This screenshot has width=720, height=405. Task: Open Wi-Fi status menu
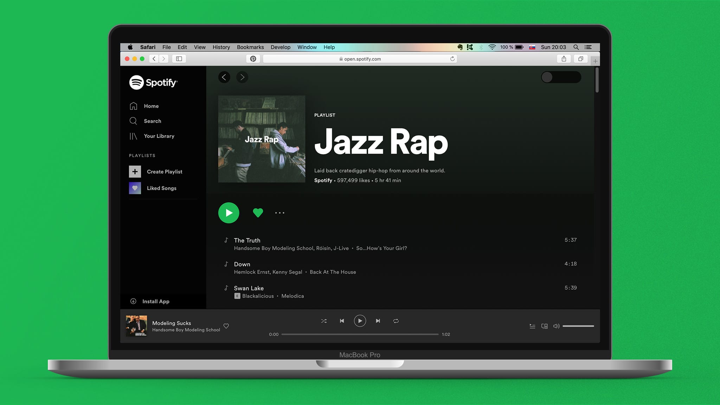[492, 47]
